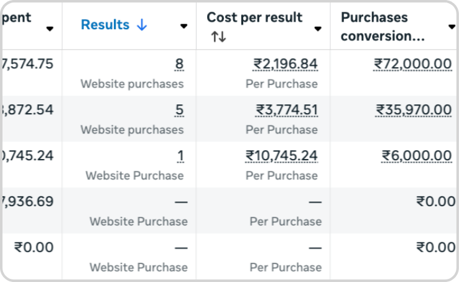
Task: Click the ₹2,196.84 cost per purchase
Action: [285, 64]
